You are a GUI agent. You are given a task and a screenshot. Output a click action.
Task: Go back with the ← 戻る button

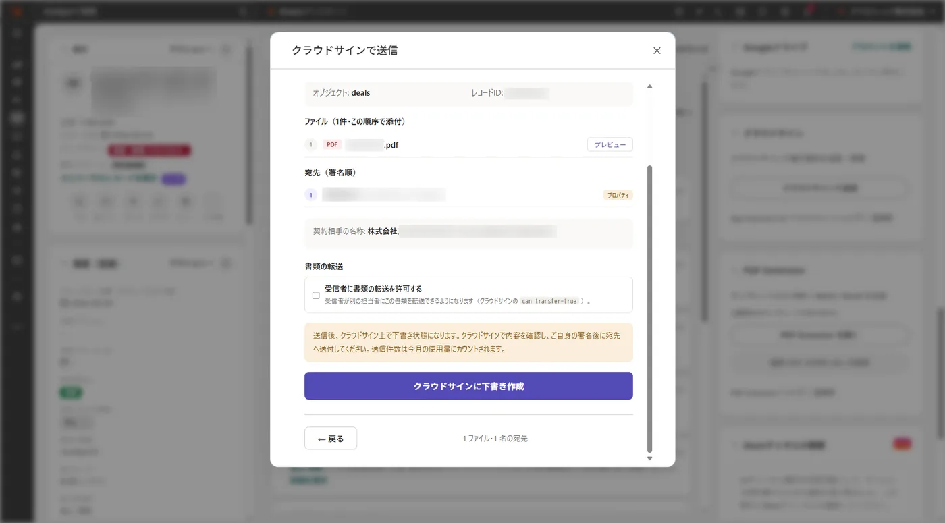click(x=331, y=438)
